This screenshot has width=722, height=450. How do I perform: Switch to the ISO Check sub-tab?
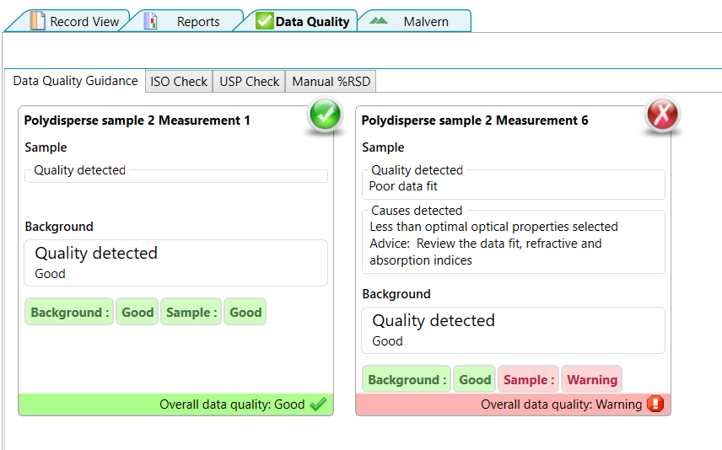pos(179,82)
